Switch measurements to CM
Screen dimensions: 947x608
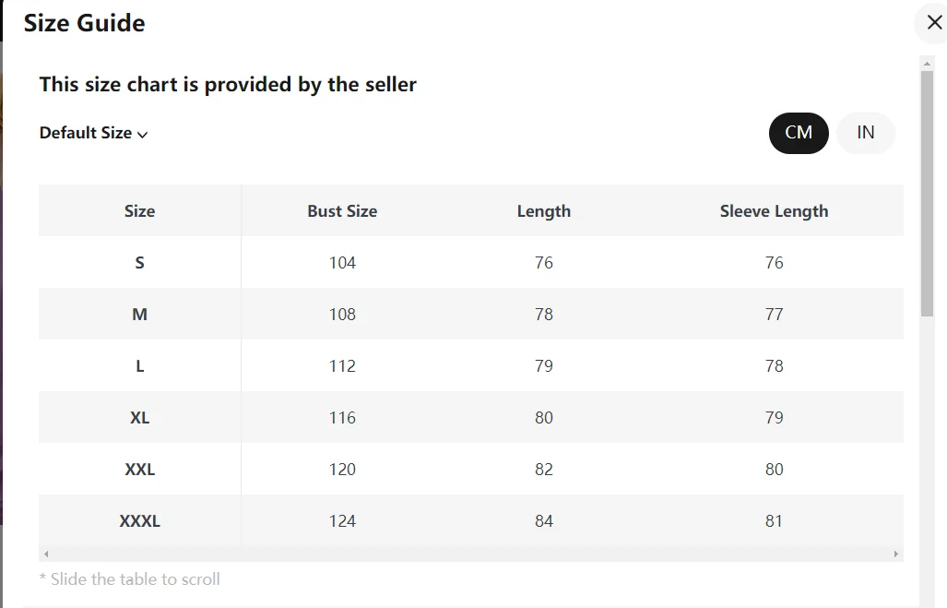point(799,133)
